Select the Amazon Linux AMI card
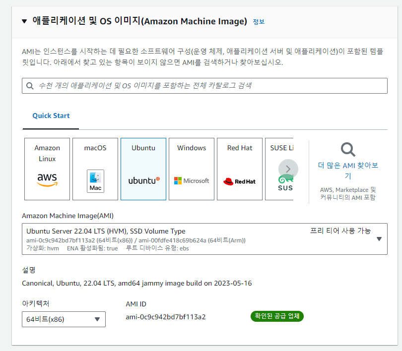The height and width of the screenshot is (351, 402). coord(47,169)
